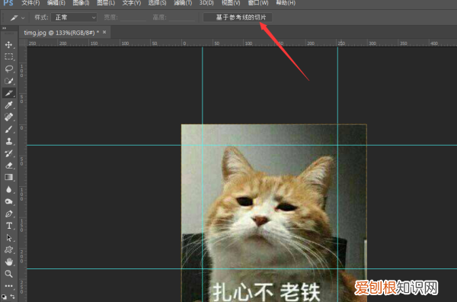Open the 编辑(E) menu
This screenshot has width=457, height=302.
pyautogui.click(x=56, y=3)
